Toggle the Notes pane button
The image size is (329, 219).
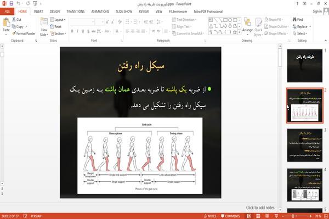(210, 216)
